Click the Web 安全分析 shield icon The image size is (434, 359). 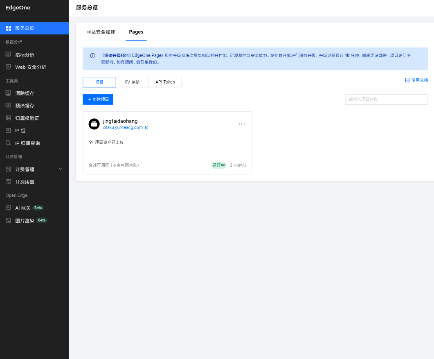click(x=8, y=67)
